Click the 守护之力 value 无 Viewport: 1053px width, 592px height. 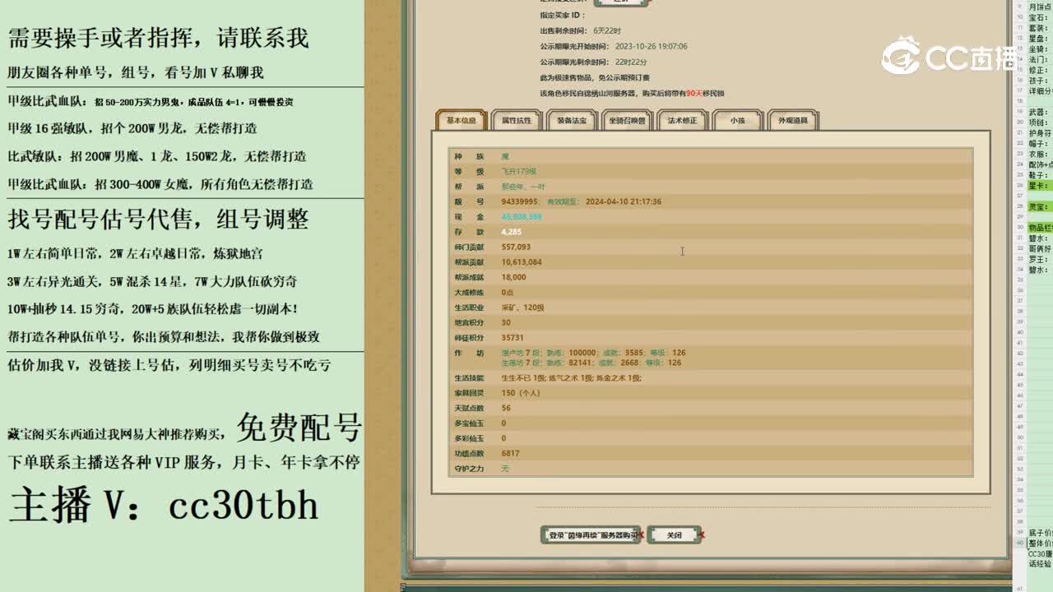505,469
